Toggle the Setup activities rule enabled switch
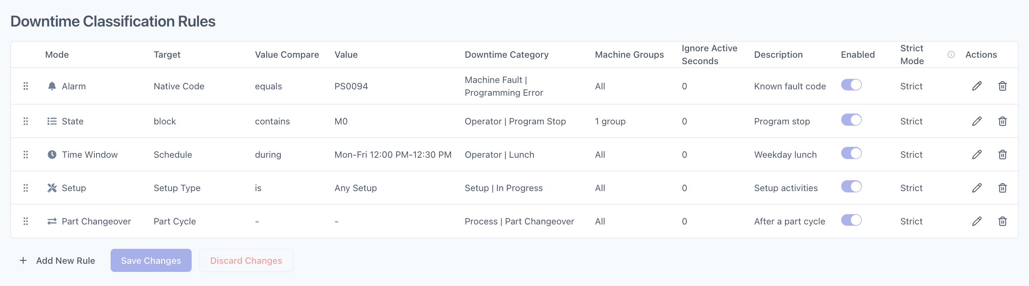 click(x=851, y=186)
